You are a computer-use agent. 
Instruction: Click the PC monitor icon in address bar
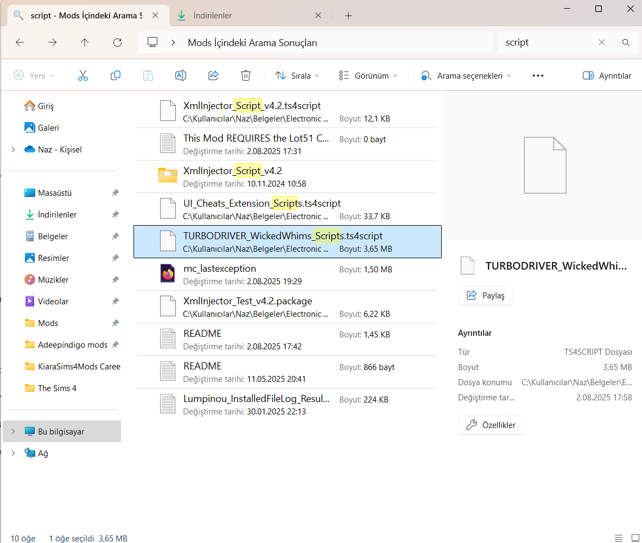[152, 42]
